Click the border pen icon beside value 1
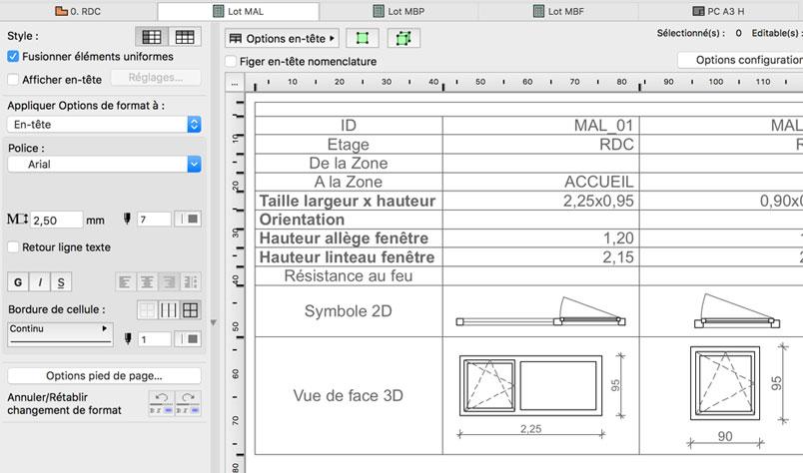 pyautogui.click(x=128, y=339)
